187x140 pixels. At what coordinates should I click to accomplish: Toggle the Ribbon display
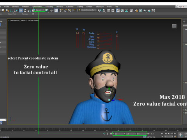point(118,10)
